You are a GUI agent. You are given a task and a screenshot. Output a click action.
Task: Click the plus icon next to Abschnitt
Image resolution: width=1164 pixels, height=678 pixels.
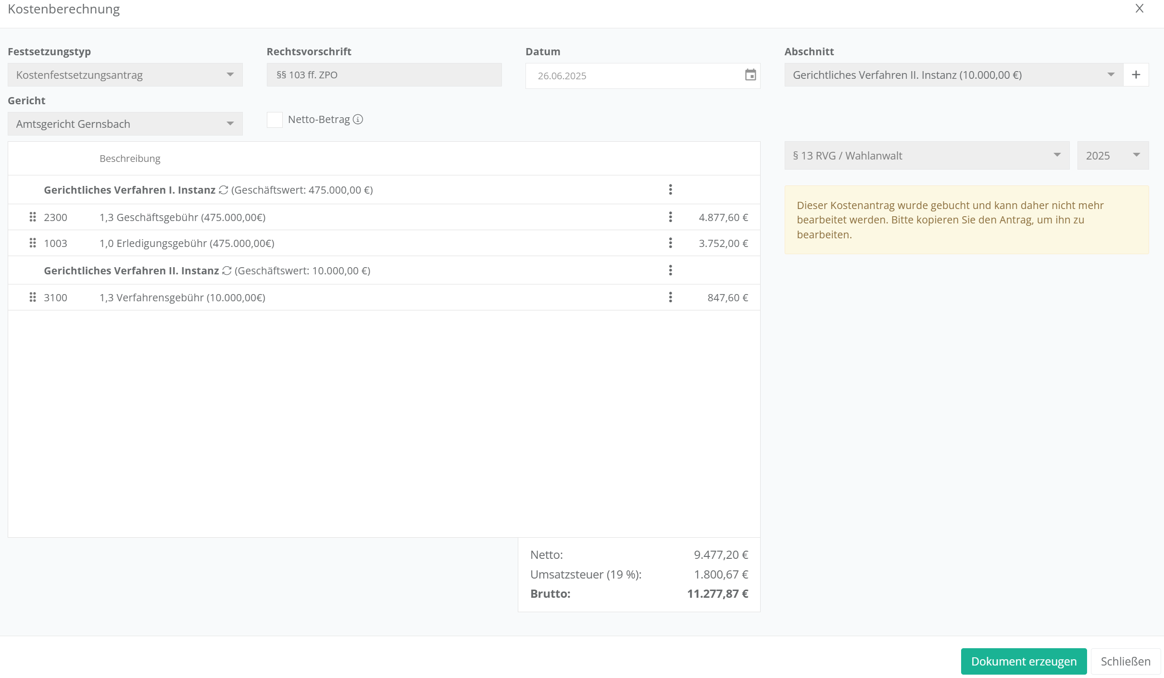pos(1136,75)
